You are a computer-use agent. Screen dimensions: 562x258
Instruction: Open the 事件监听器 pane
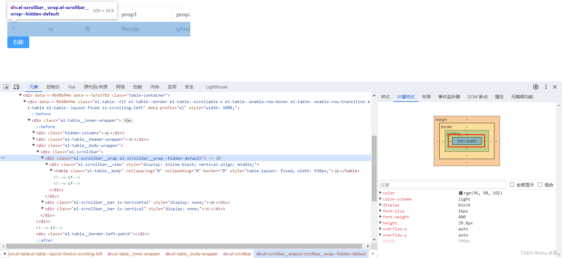pyautogui.click(x=449, y=97)
